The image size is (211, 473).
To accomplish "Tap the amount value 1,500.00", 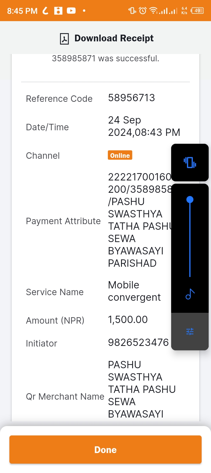I will pyautogui.click(x=128, y=320).
